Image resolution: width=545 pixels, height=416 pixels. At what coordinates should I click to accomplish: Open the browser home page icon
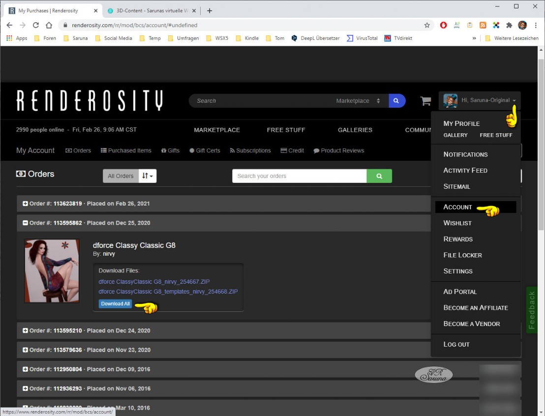tap(49, 25)
